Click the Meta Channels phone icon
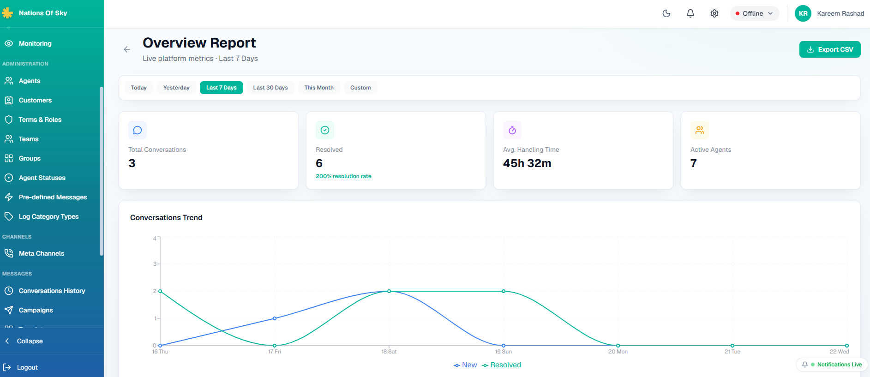 pos(9,253)
